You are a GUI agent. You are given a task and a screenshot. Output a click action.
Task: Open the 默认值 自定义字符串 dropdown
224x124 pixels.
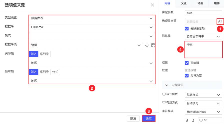[203, 37]
